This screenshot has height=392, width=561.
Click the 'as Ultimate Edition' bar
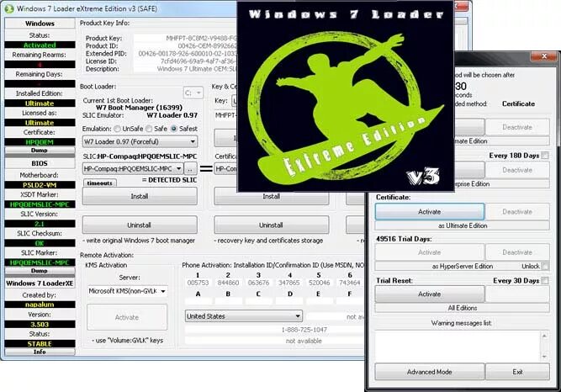[x=463, y=225]
